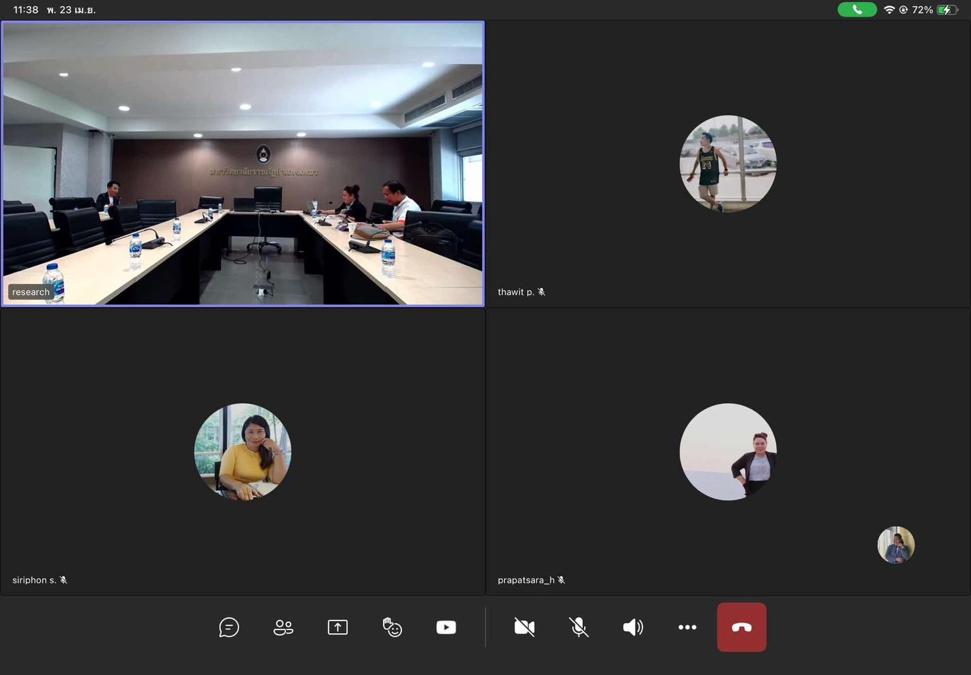Click the muted mic icon beside prapatsara_h
Screen dimensions: 971x675
tap(561, 580)
